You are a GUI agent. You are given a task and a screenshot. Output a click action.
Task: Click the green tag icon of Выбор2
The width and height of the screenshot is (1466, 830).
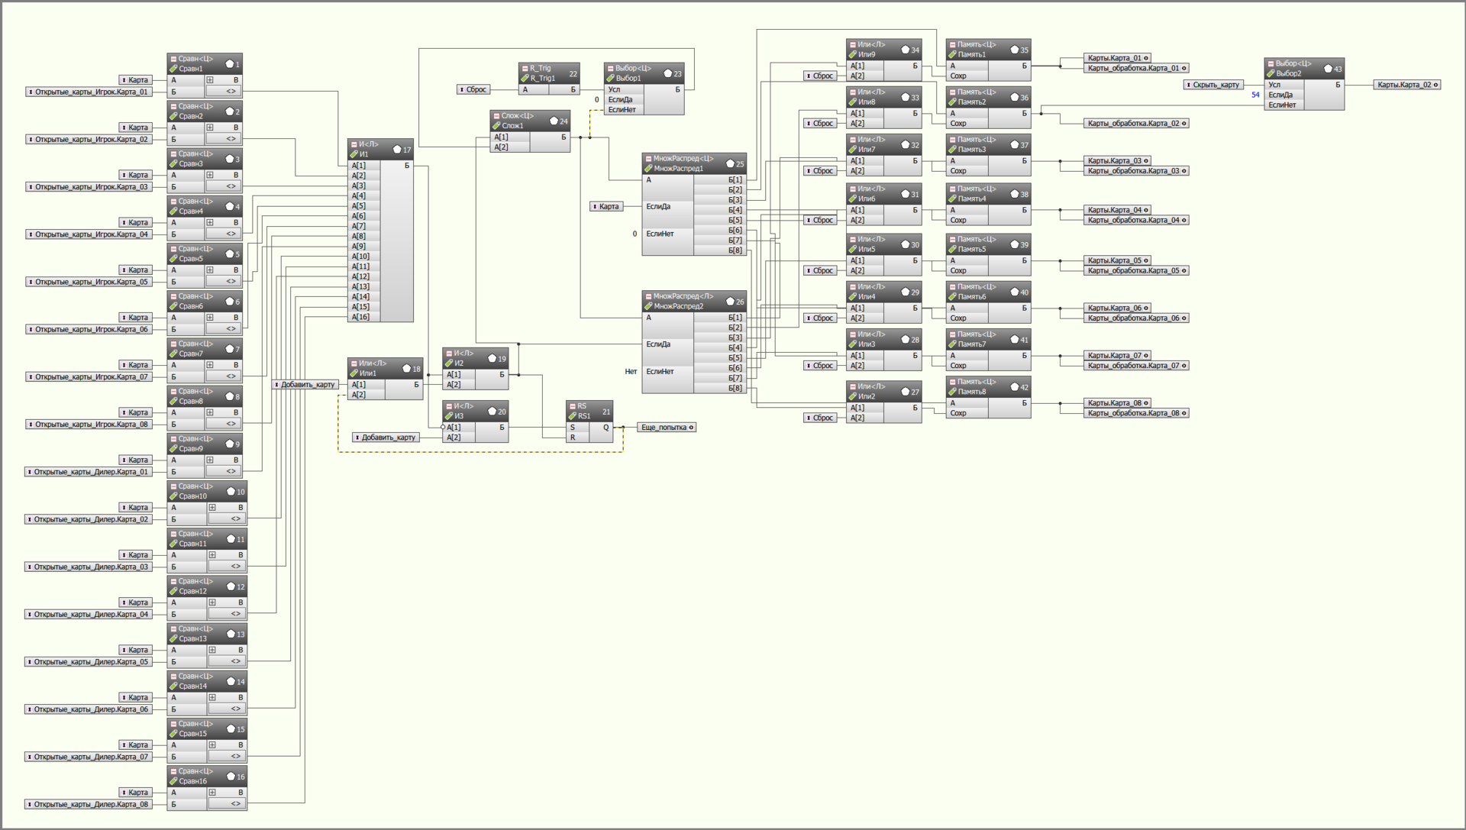(x=1271, y=74)
